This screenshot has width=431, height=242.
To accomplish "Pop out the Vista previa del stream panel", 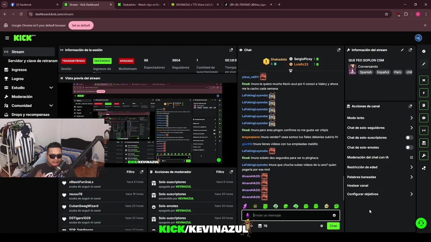I will [231, 78].
